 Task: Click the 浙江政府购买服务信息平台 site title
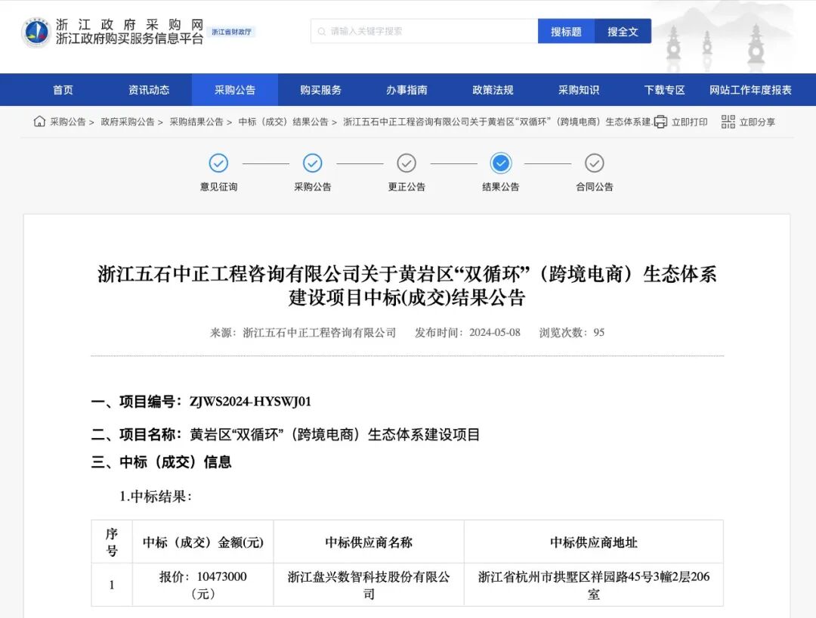[x=130, y=39]
